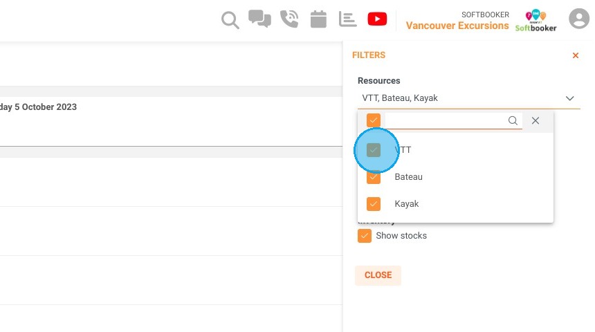Open the chat messages icon
This screenshot has height=332, width=595.
tap(259, 19)
